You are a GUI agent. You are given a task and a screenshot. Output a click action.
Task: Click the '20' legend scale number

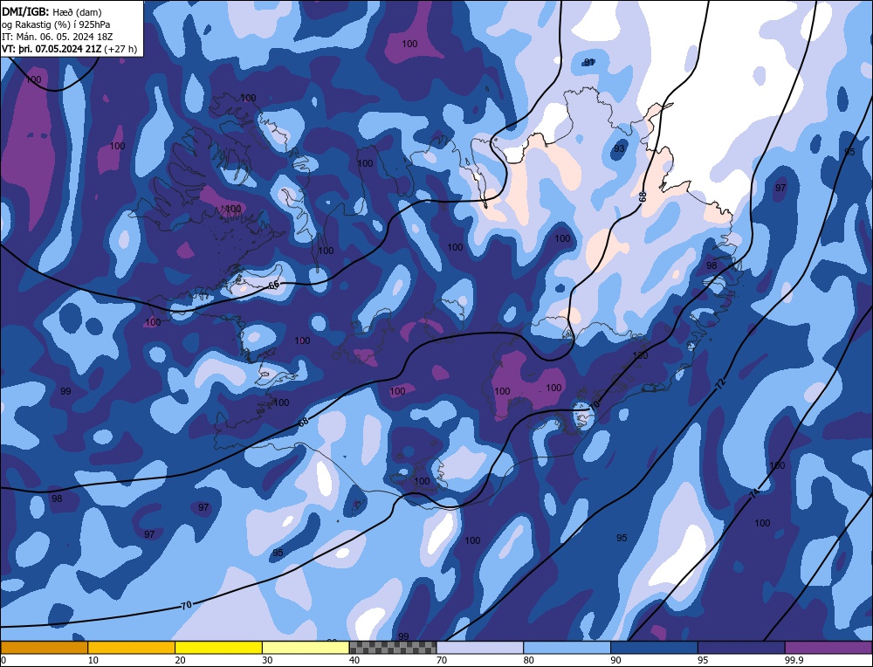click(x=181, y=660)
